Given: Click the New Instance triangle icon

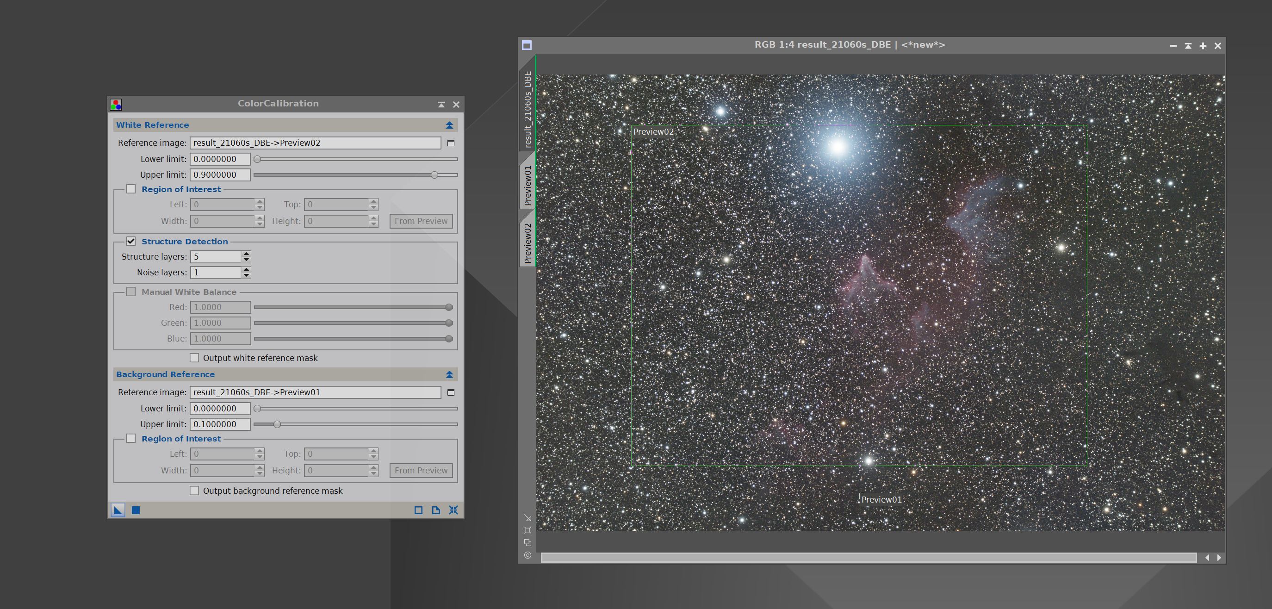Looking at the screenshot, I should pyautogui.click(x=118, y=510).
